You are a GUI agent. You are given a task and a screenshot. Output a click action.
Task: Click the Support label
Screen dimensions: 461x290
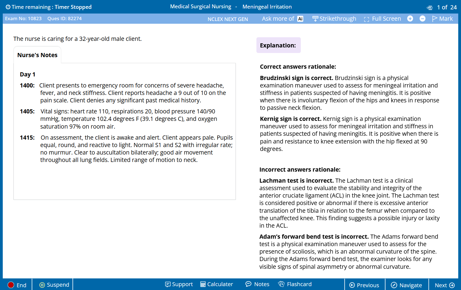182,284
